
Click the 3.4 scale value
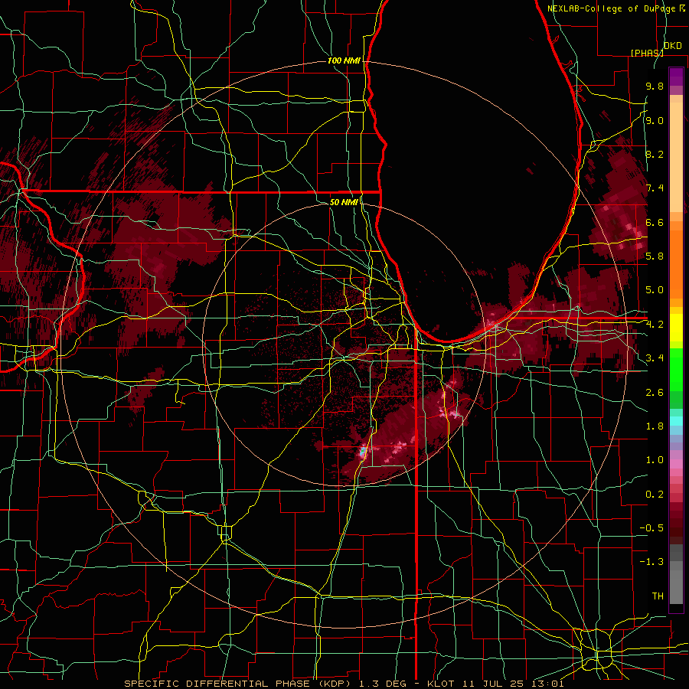(x=655, y=358)
